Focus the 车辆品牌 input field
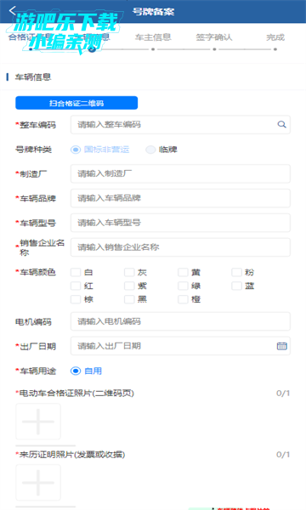The width and height of the screenshot is (306, 510). [x=180, y=198]
